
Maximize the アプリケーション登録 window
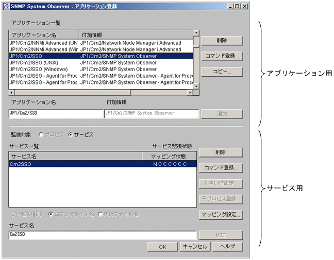(x=237, y=6)
